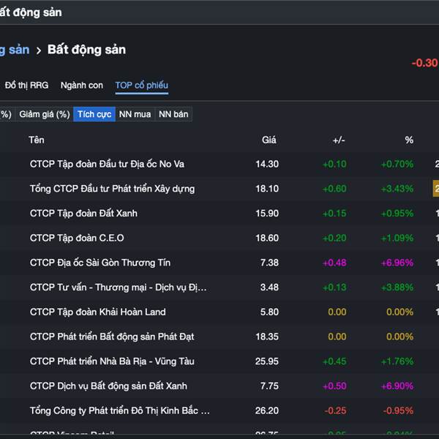Sort by the % column header

click(x=409, y=140)
